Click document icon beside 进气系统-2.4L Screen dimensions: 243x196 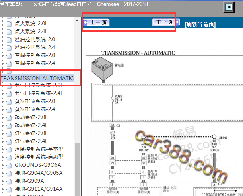9,141
